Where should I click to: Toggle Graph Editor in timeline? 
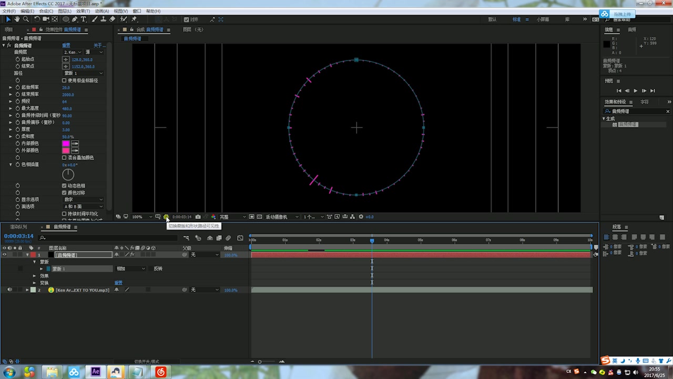[x=240, y=238]
